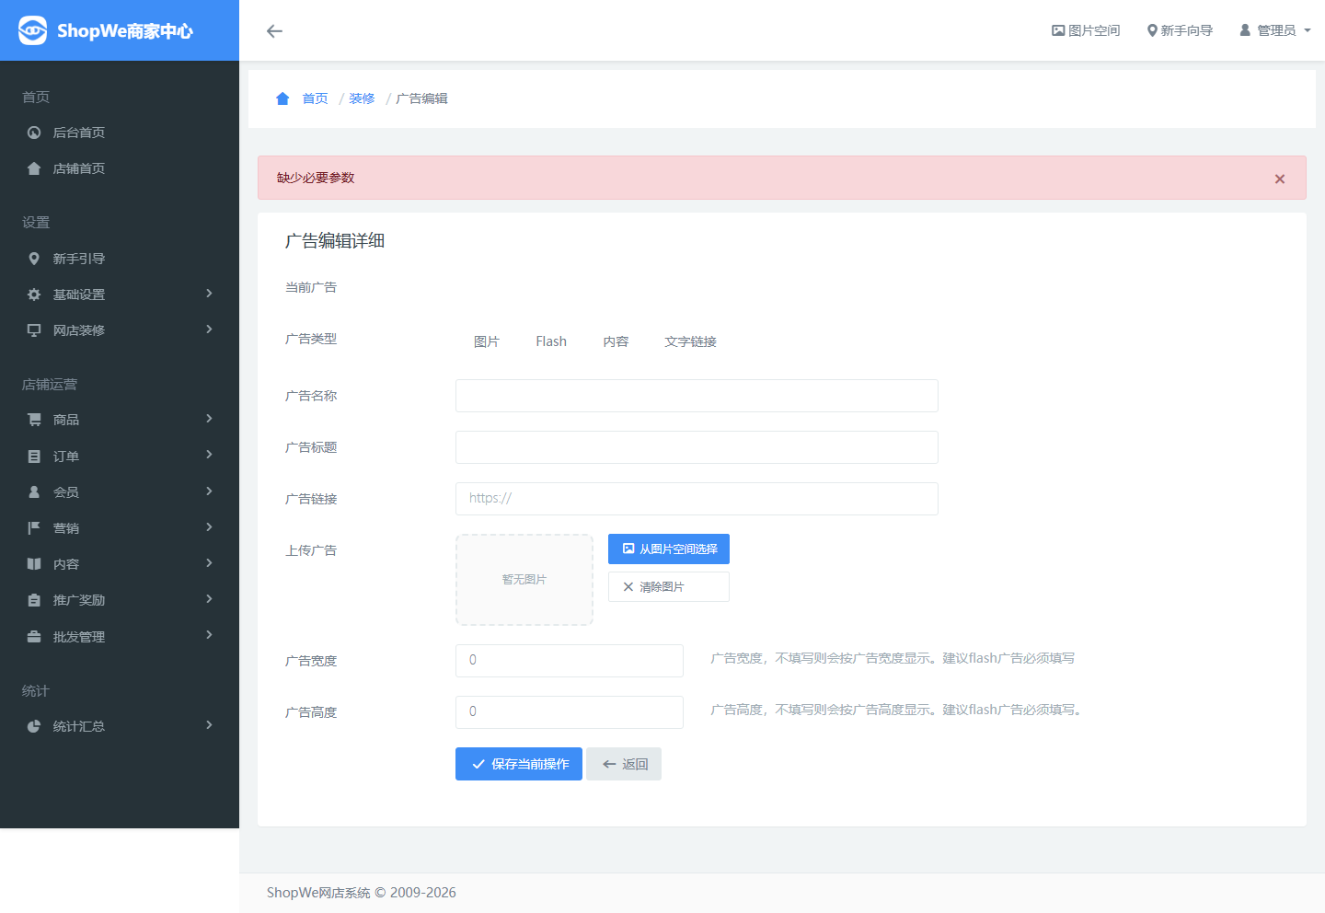
Task: Click the 保存当前操作 button
Action: 519,764
